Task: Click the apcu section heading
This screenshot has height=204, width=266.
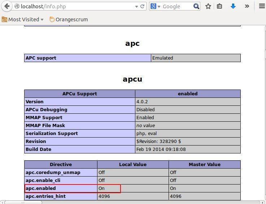Action: pos(132,79)
